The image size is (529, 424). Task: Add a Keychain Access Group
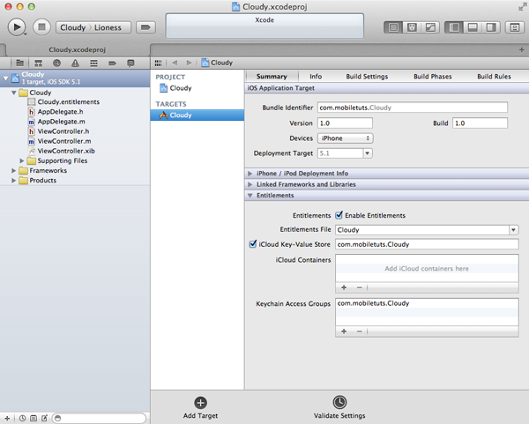(344, 331)
